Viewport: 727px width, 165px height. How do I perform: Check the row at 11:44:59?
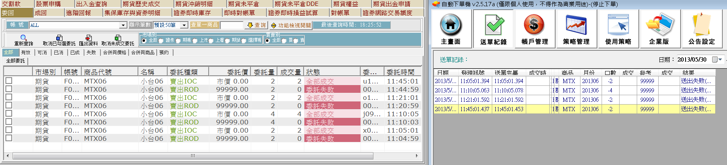pyautogui.click(x=9, y=89)
